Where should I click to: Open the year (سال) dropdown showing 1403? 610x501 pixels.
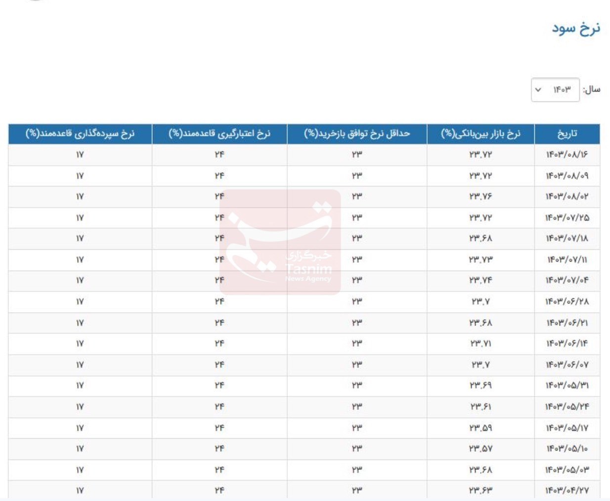pyautogui.click(x=555, y=90)
